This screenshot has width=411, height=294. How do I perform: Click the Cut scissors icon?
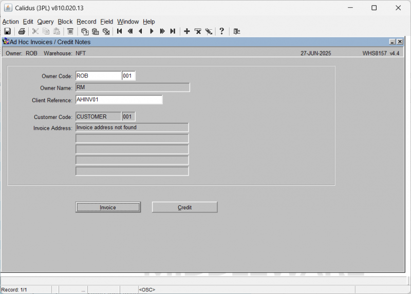pyautogui.click(x=35, y=31)
